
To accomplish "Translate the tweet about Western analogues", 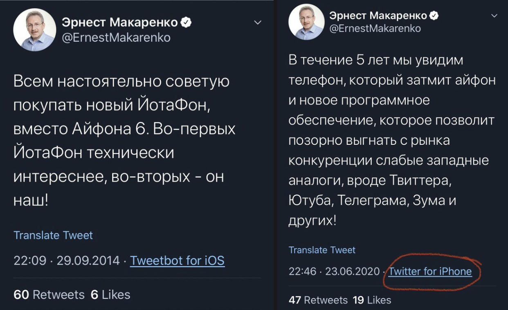I will 322,250.
